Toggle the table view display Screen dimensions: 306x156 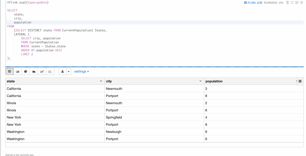[x=10, y=71]
